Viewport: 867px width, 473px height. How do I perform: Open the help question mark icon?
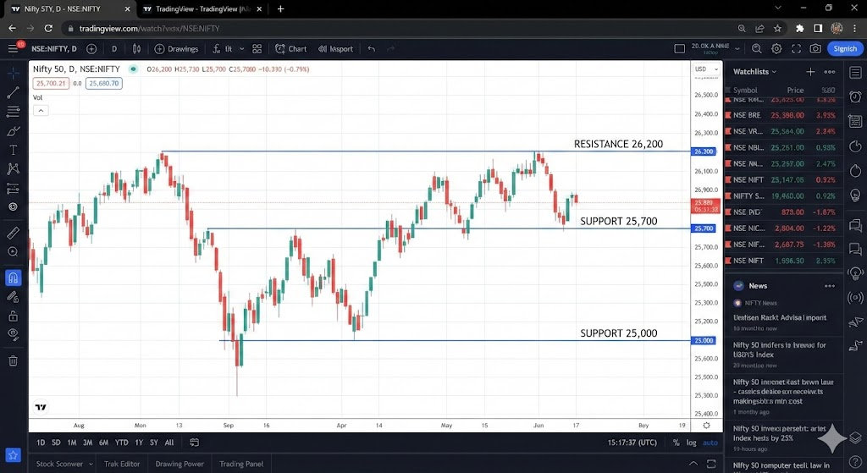(x=855, y=462)
